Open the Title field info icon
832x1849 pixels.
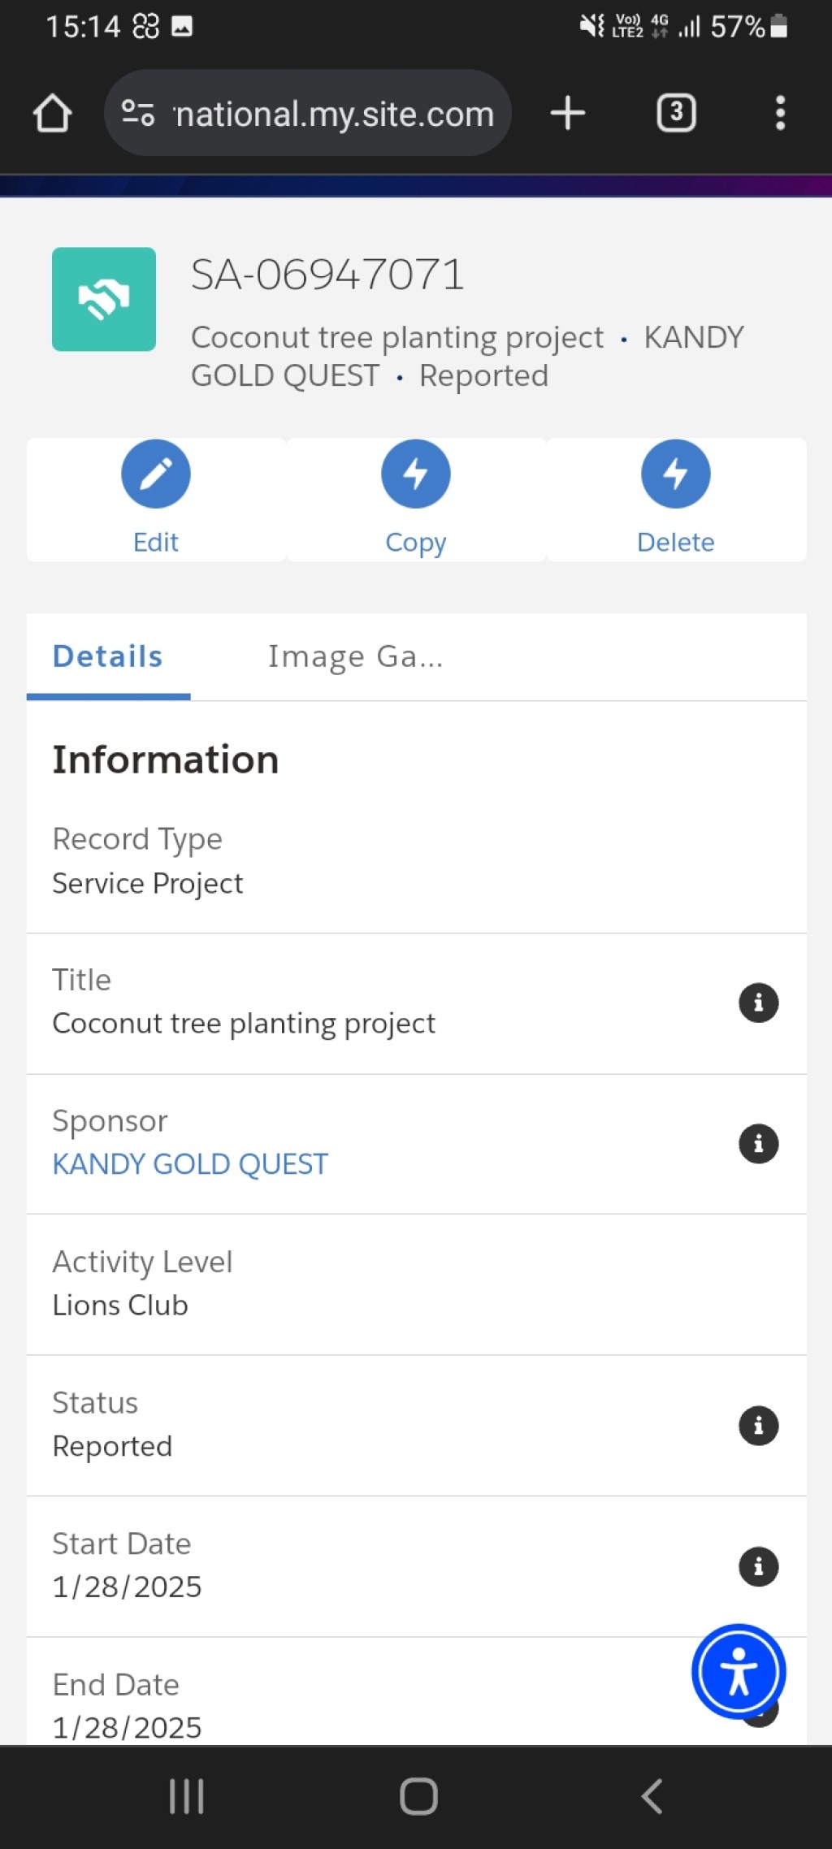coord(759,1003)
